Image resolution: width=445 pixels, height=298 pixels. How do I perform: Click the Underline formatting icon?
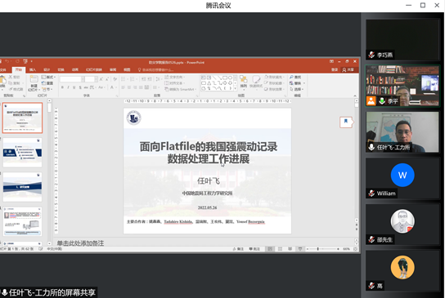(74, 87)
